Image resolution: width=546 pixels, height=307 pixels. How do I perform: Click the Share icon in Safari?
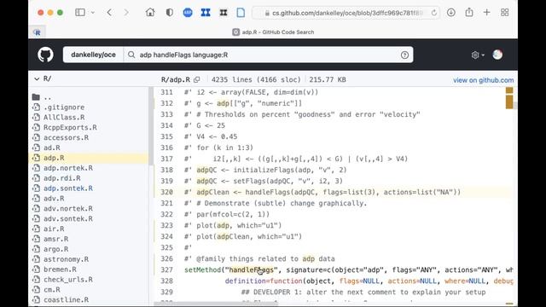469,12
